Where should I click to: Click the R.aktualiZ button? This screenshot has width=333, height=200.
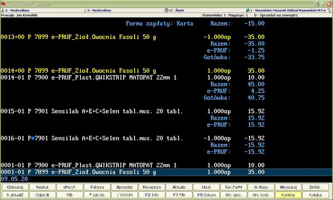pos(15,195)
